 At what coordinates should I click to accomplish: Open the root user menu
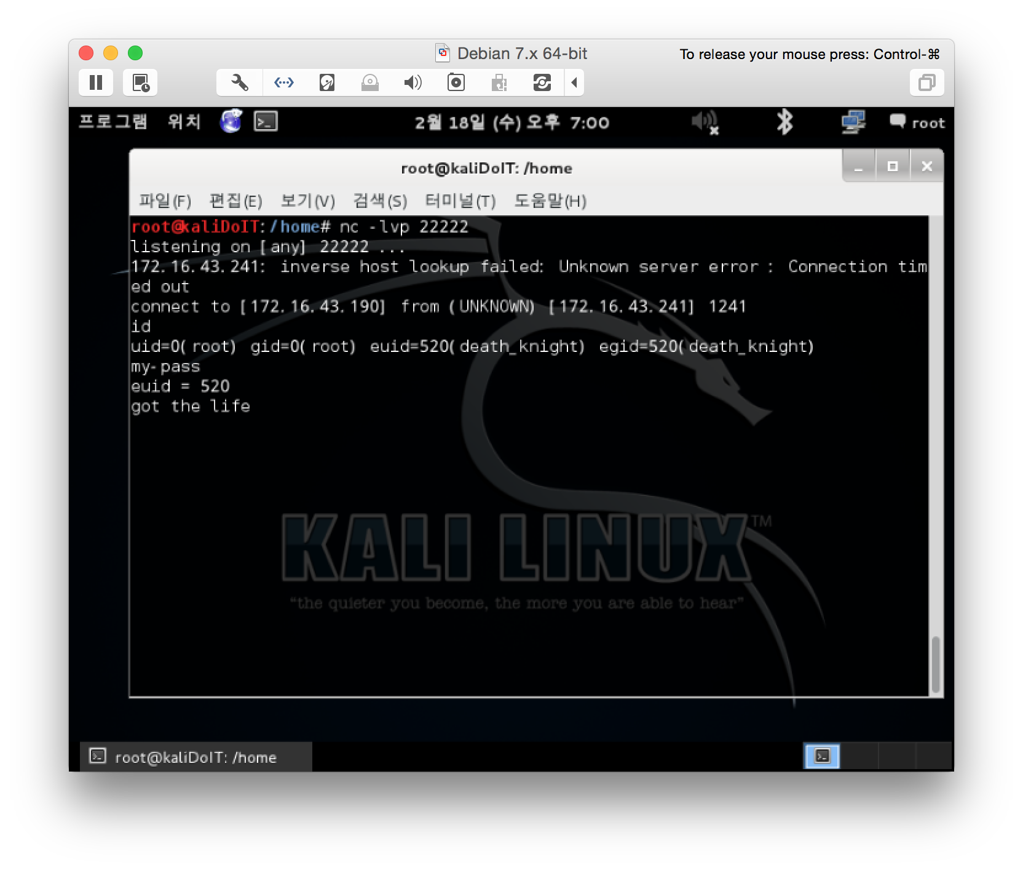point(917,122)
